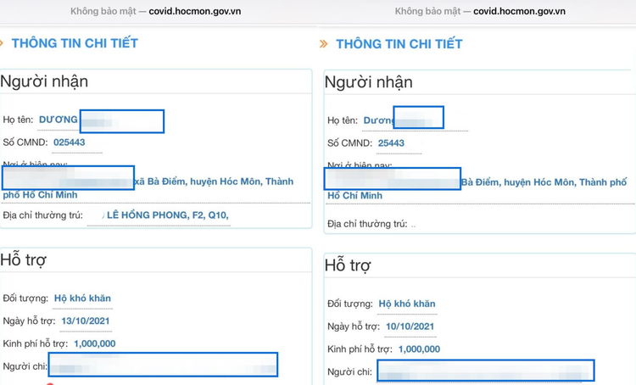Click the empty Địa chỉ thường trú field on right
636x385 pixels.
[x=414, y=224]
